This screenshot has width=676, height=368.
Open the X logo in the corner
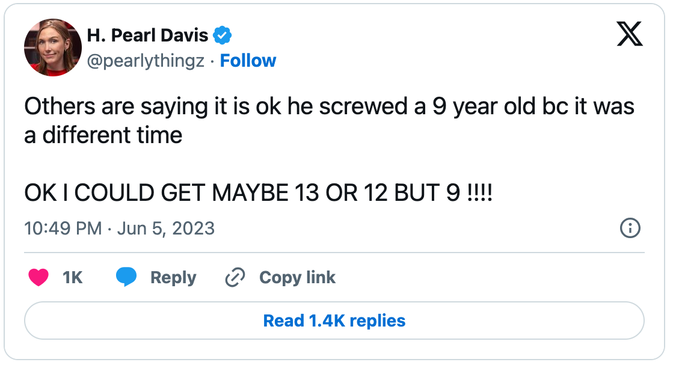tap(630, 34)
